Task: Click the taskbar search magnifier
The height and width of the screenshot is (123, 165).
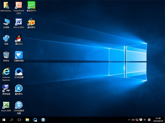Action: (x=12, y=120)
